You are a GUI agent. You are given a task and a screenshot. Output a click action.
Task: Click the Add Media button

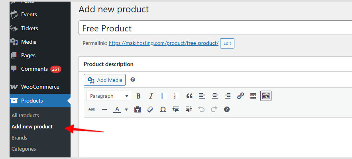(x=105, y=80)
